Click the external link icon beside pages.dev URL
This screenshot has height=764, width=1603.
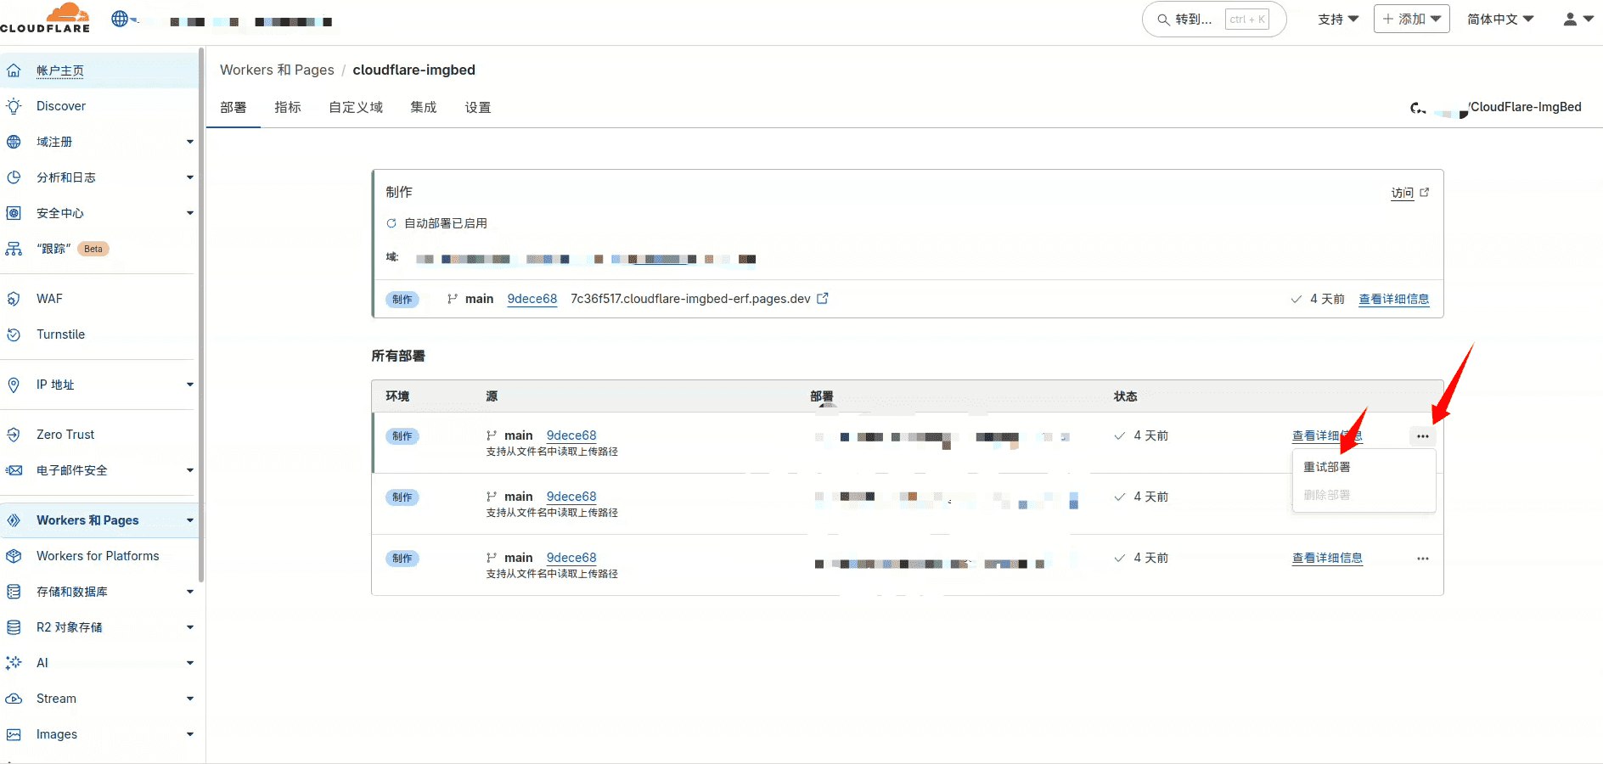click(823, 298)
